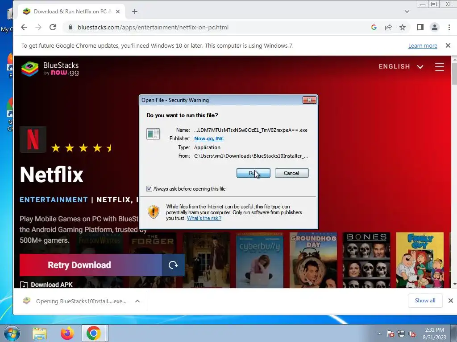
Task: Open Windows Explorer from taskbar
Action: 40,334
